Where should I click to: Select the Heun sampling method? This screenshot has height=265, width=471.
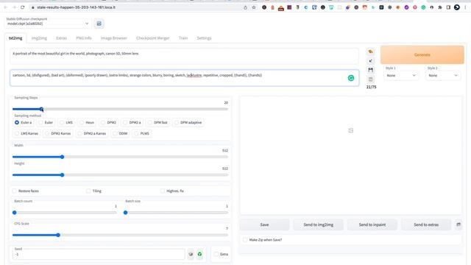pyautogui.click(x=87, y=123)
